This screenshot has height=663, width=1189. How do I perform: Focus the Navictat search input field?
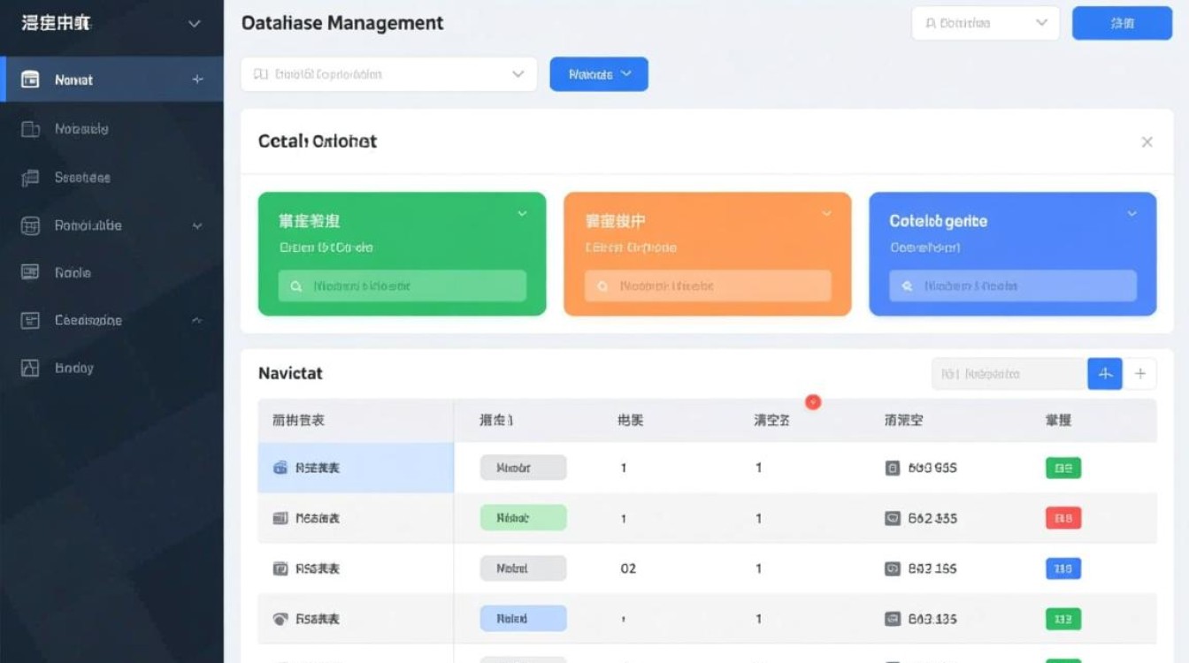click(x=1009, y=374)
